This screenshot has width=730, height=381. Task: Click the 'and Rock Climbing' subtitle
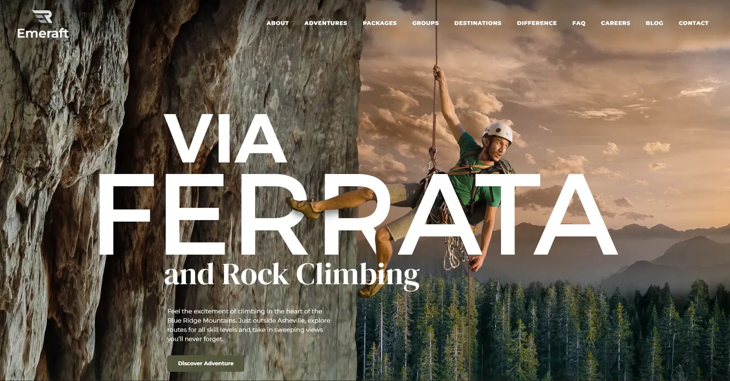click(x=292, y=275)
